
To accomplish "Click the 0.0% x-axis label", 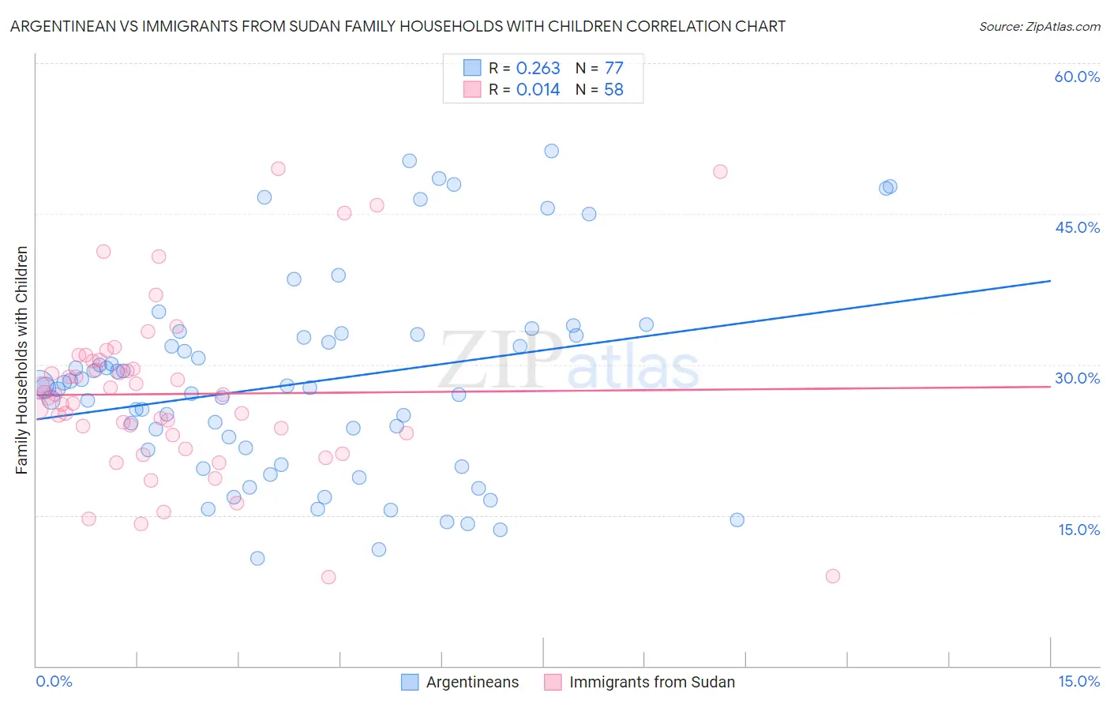I will click(x=54, y=681).
